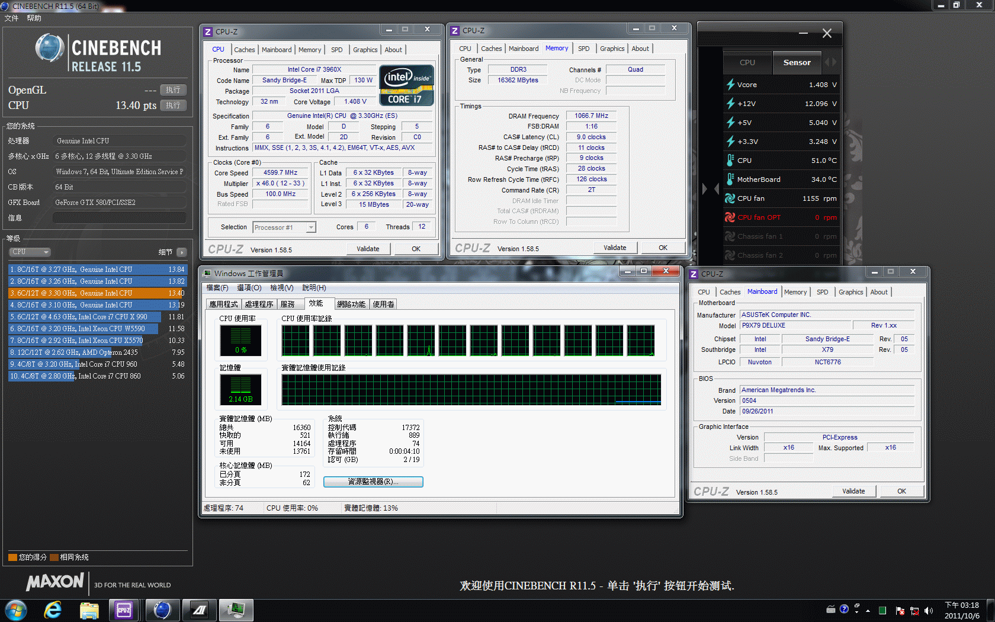Open the Processor #1 selection dropdown
The height and width of the screenshot is (622, 995).
coord(284,227)
